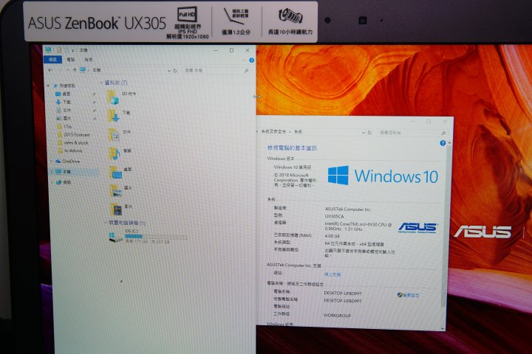The width and height of the screenshot is (532, 354).
Task: Click the System breadcrumb segment
Action: [299, 131]
